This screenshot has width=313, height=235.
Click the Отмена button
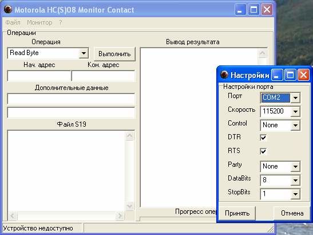point(292,213)
